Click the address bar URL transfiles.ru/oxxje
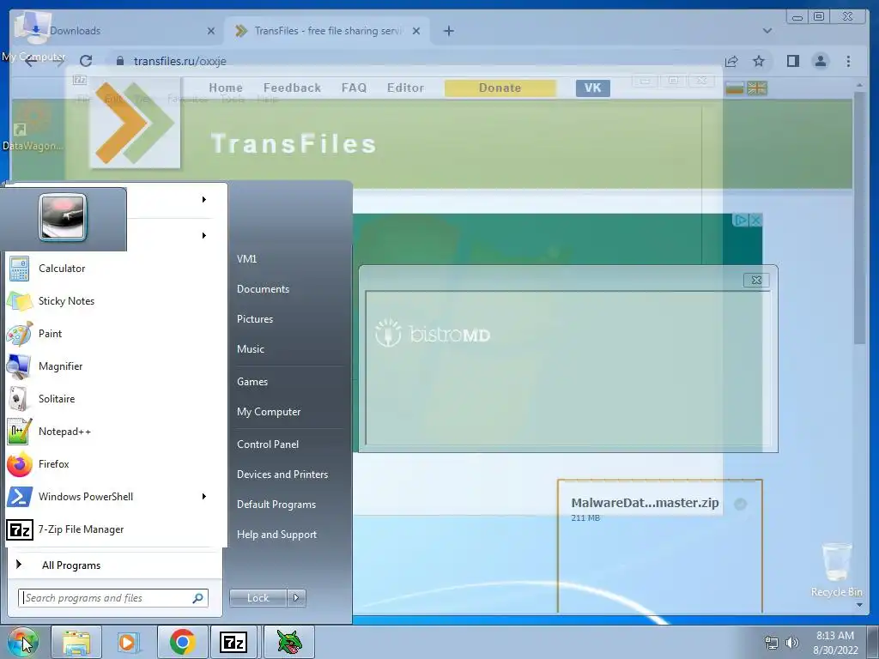Screen dimensions: 879x659 [179, 61]
